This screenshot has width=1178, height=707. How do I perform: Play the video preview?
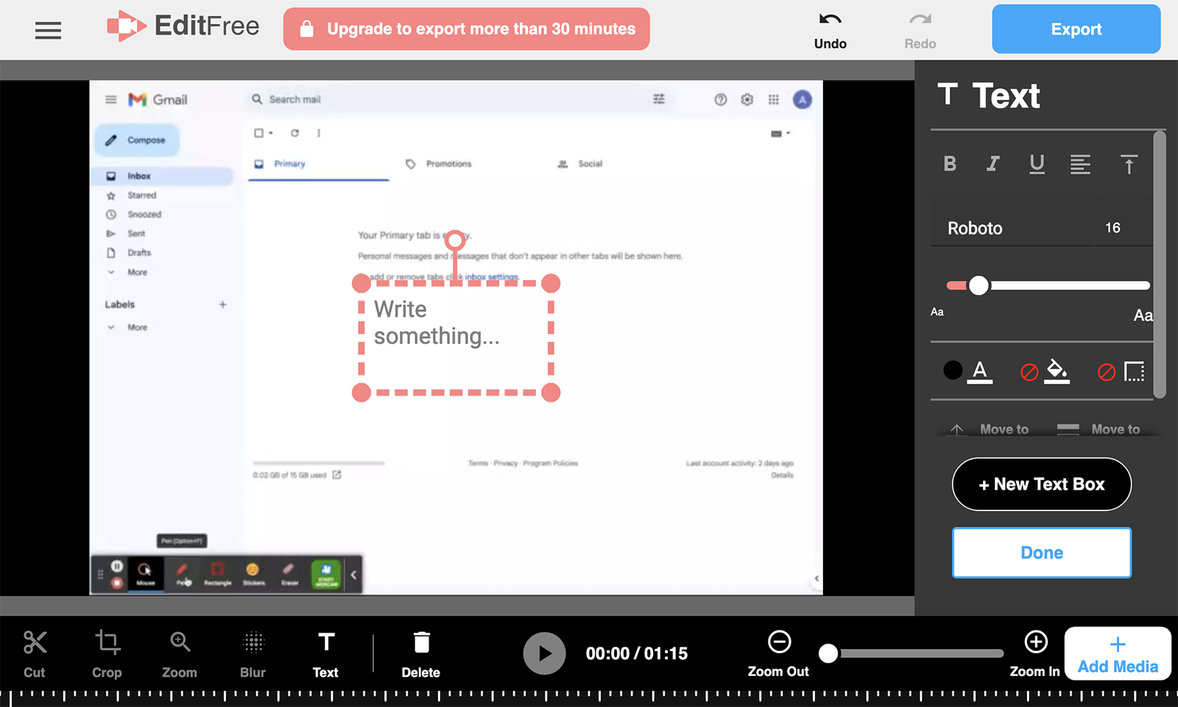[544, 653]
